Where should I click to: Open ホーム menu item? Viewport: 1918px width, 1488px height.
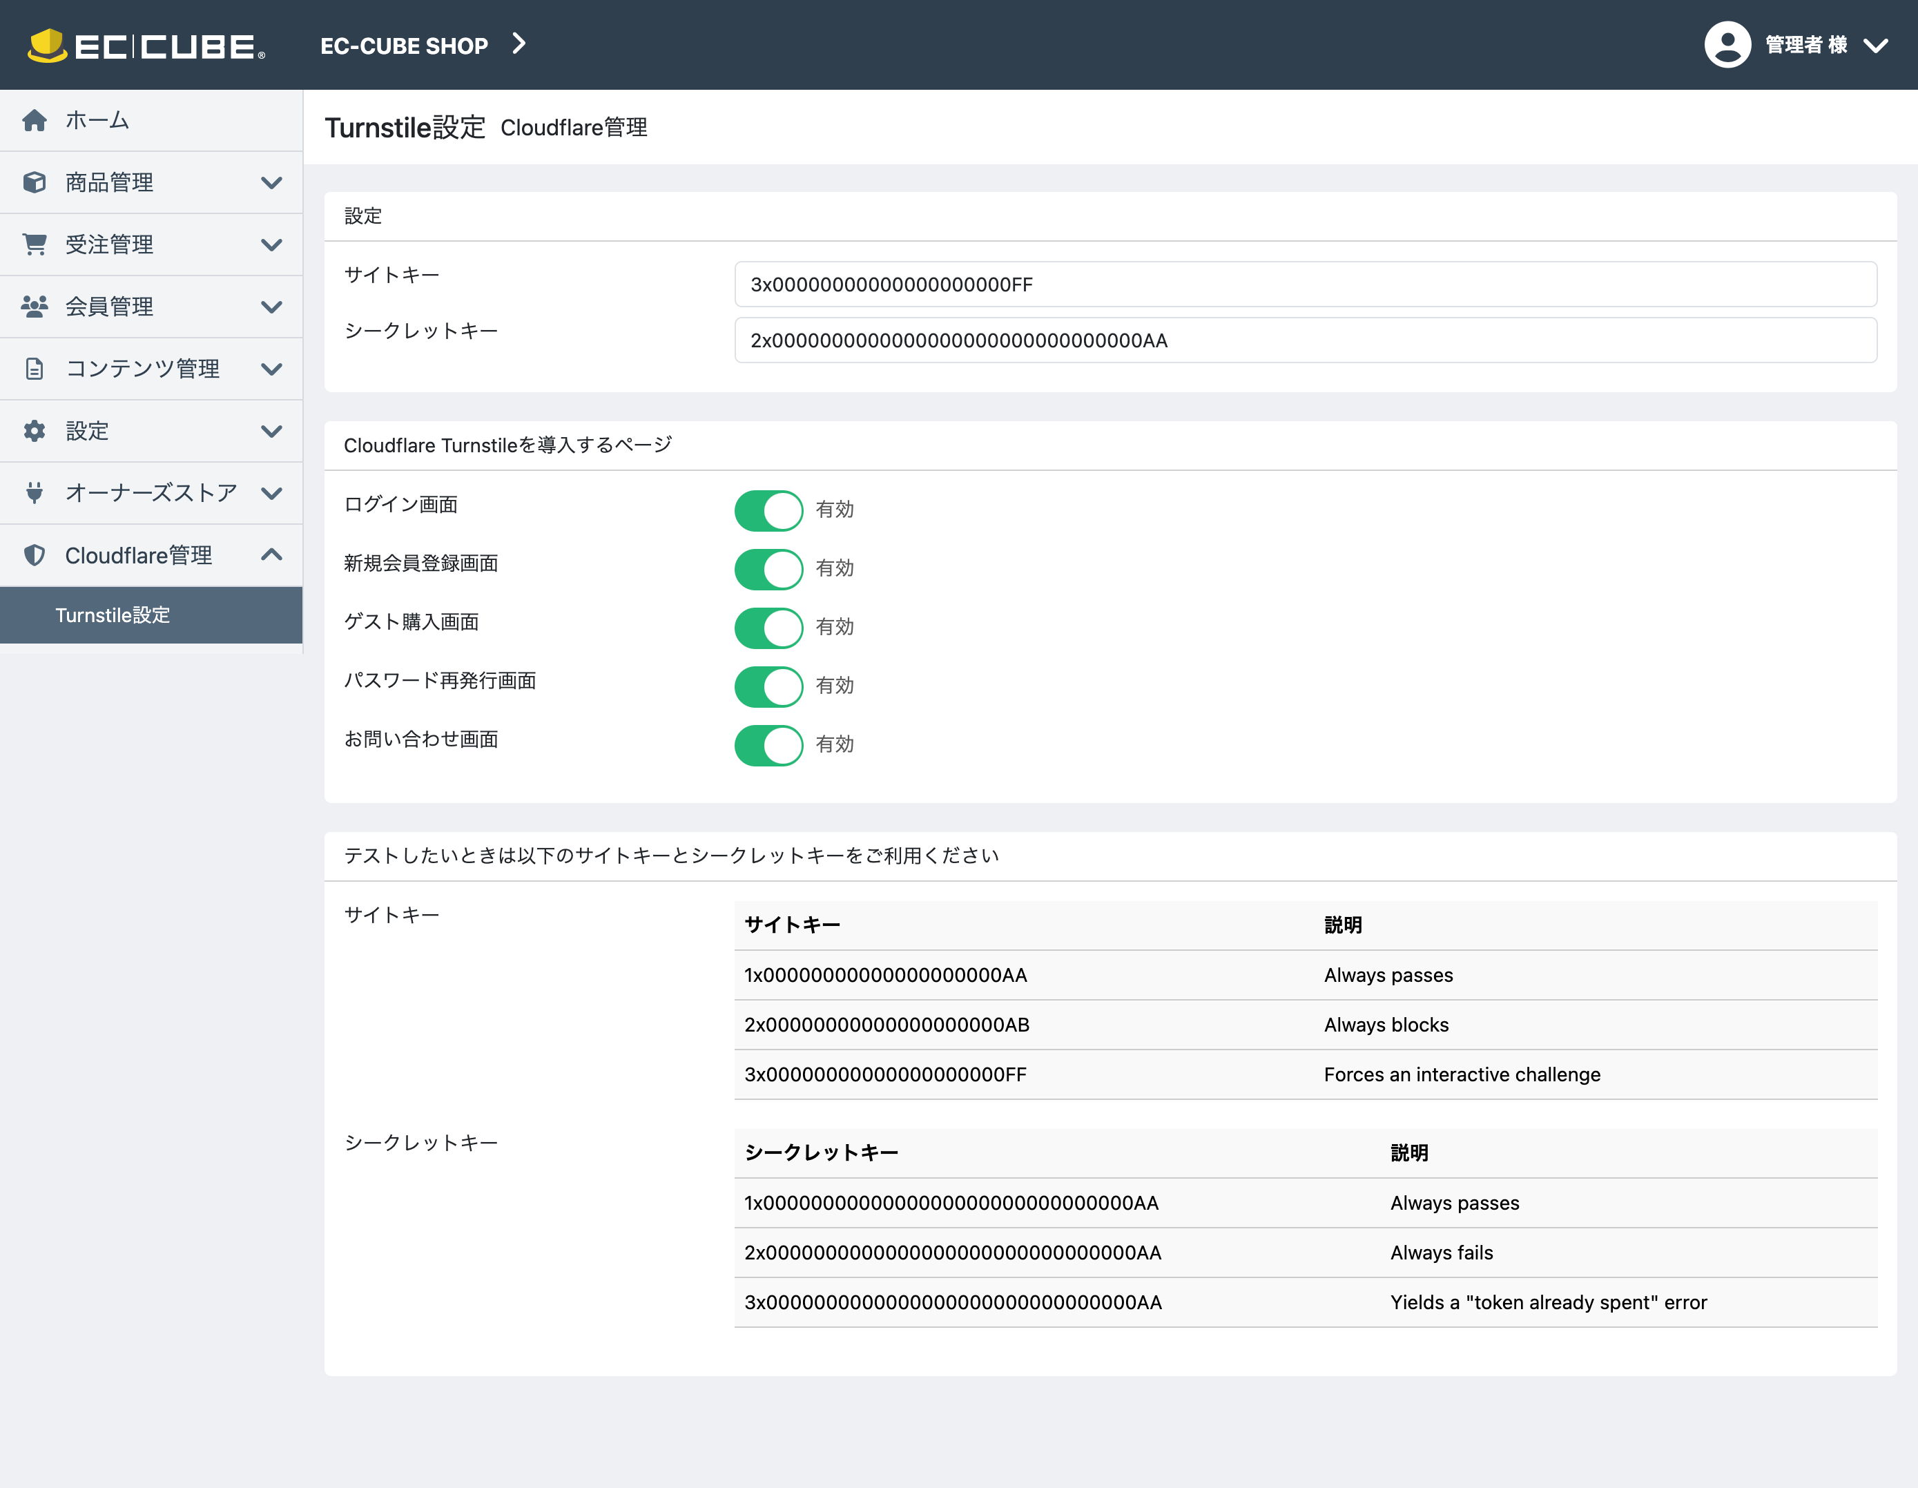click(151, 120)
